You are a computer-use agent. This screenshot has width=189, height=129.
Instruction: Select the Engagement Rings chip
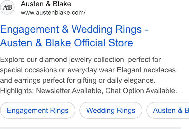click(38, 110)
